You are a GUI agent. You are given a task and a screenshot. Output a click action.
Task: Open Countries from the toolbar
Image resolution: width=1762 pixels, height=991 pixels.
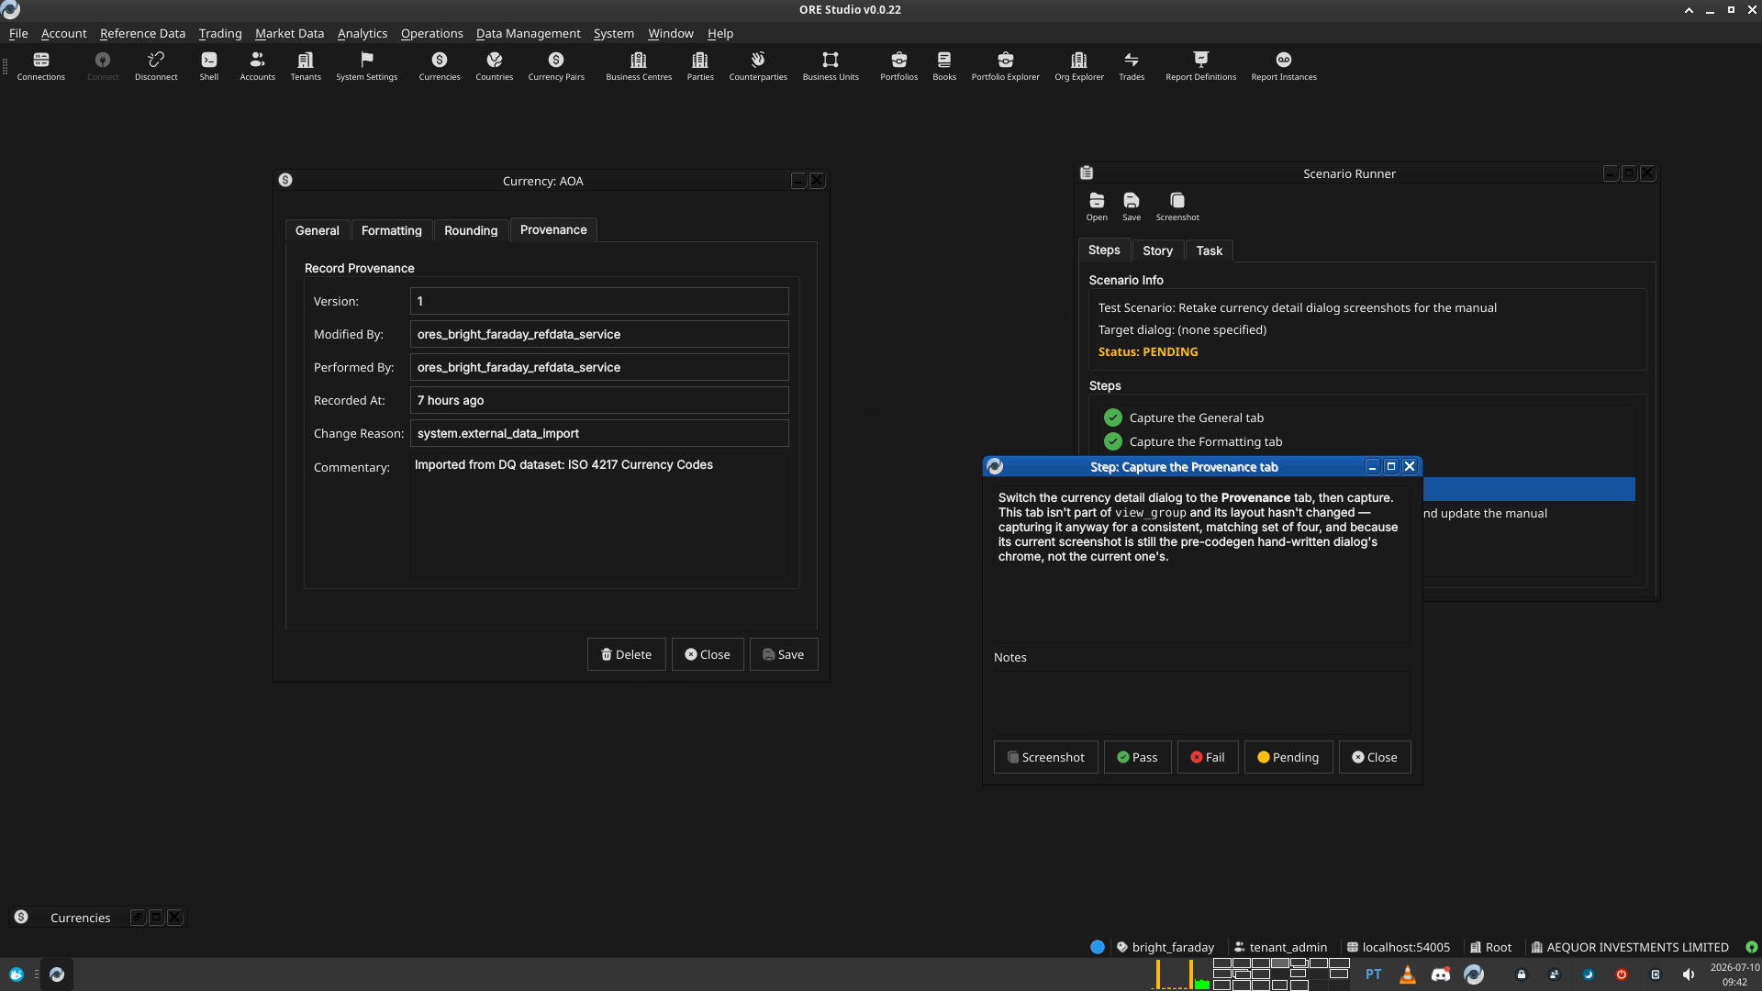point(494,65)
